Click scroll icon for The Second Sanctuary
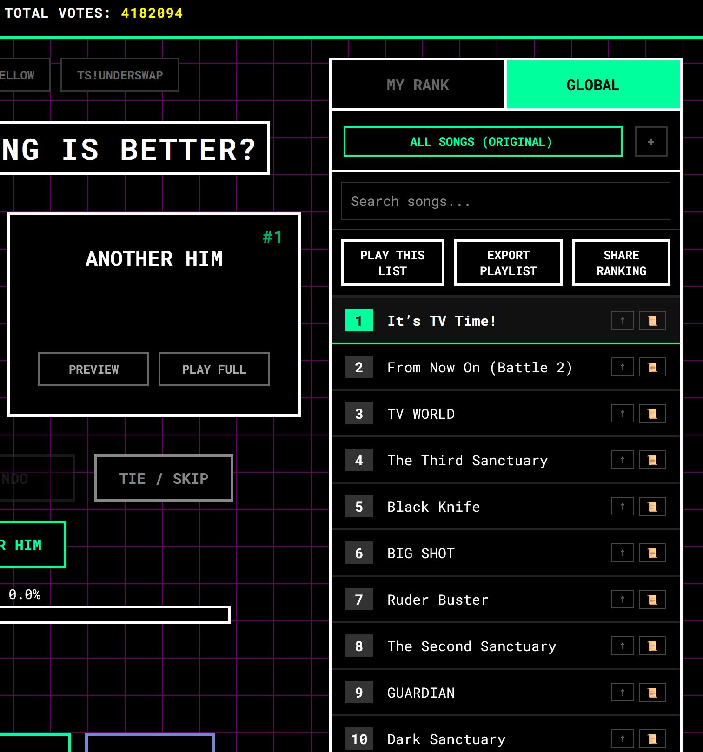Viewport: 703px width, 752px height. (652, 646)
